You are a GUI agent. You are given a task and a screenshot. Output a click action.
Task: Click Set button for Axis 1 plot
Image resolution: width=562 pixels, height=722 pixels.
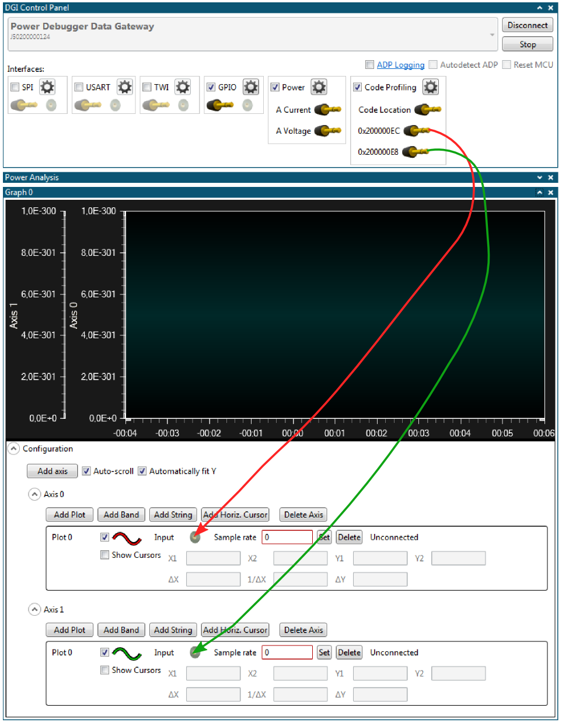(x=324, y=652)
